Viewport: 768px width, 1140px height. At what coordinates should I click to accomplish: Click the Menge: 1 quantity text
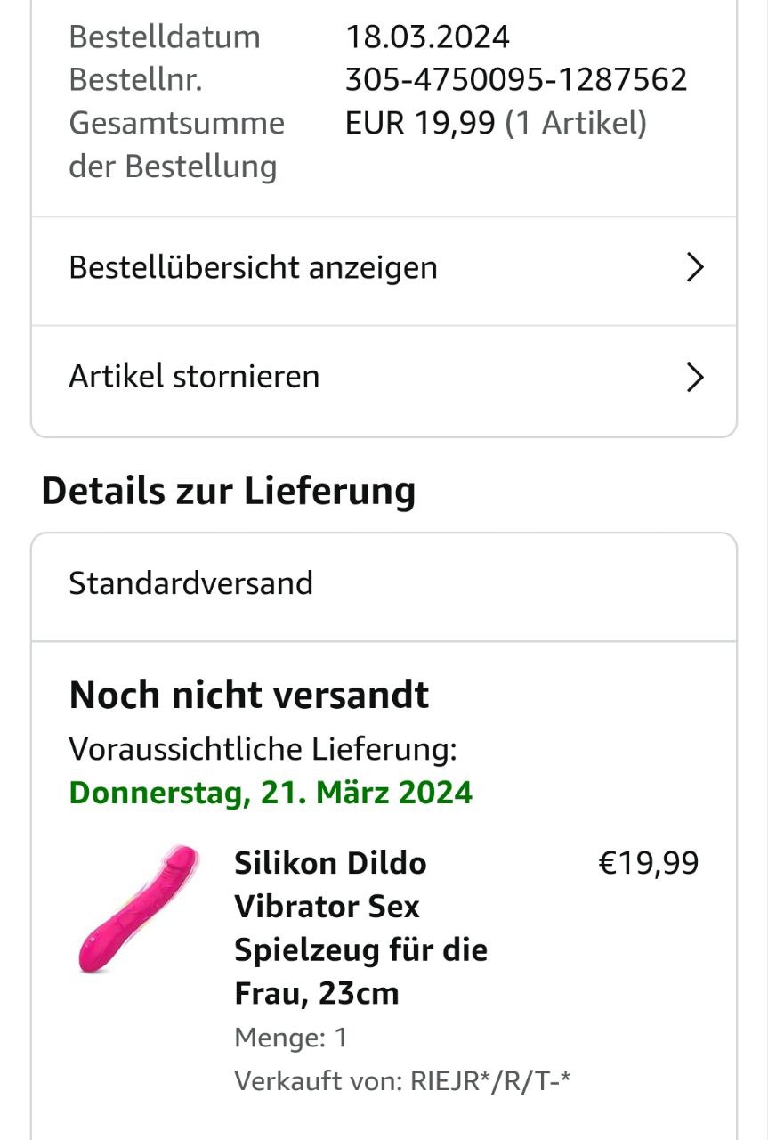(x=291, y=1038)
